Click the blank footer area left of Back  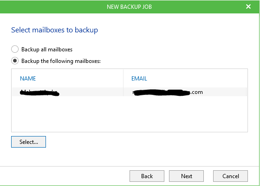(x=65, y=176)
